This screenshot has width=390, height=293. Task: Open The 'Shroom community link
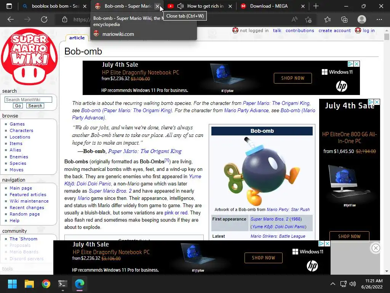(23, 239)
